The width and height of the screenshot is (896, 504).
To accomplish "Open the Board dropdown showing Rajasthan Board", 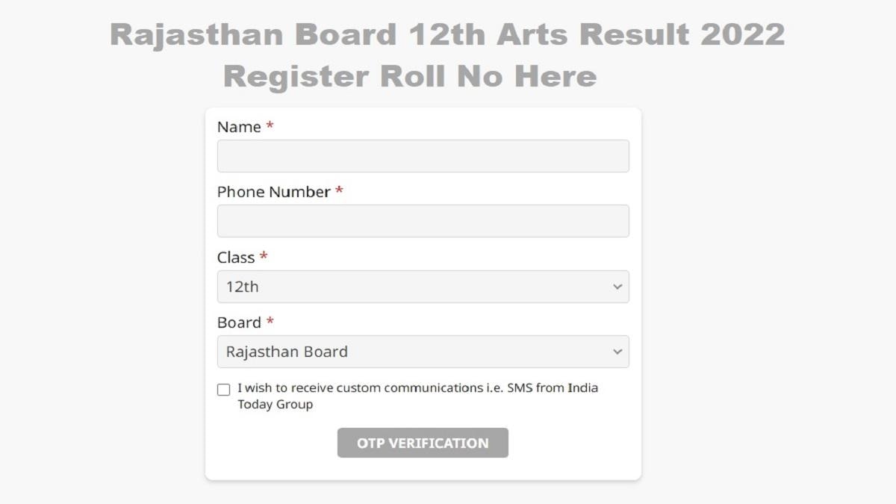I will point(423,351).
